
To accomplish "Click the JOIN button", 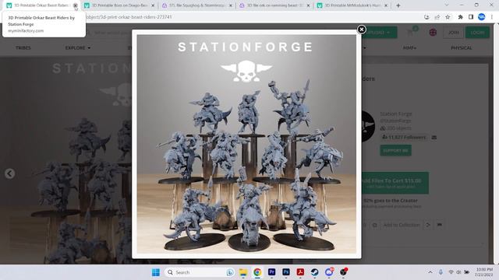I will click(x=453, y=33).
